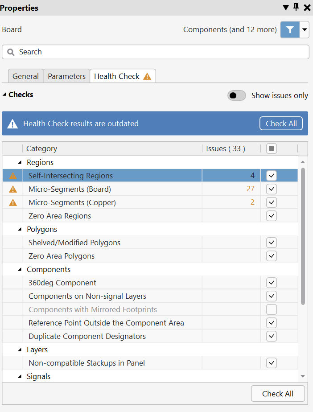Image resolution: width=313 pixels, height=412 pixels.
Task: Enable Components with Mirrored Footprints check
Action: 272,309
